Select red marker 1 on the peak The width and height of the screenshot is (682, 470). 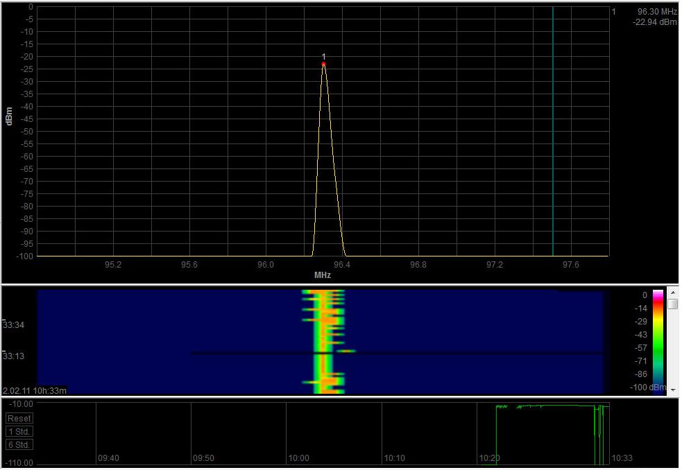[323, 64]
